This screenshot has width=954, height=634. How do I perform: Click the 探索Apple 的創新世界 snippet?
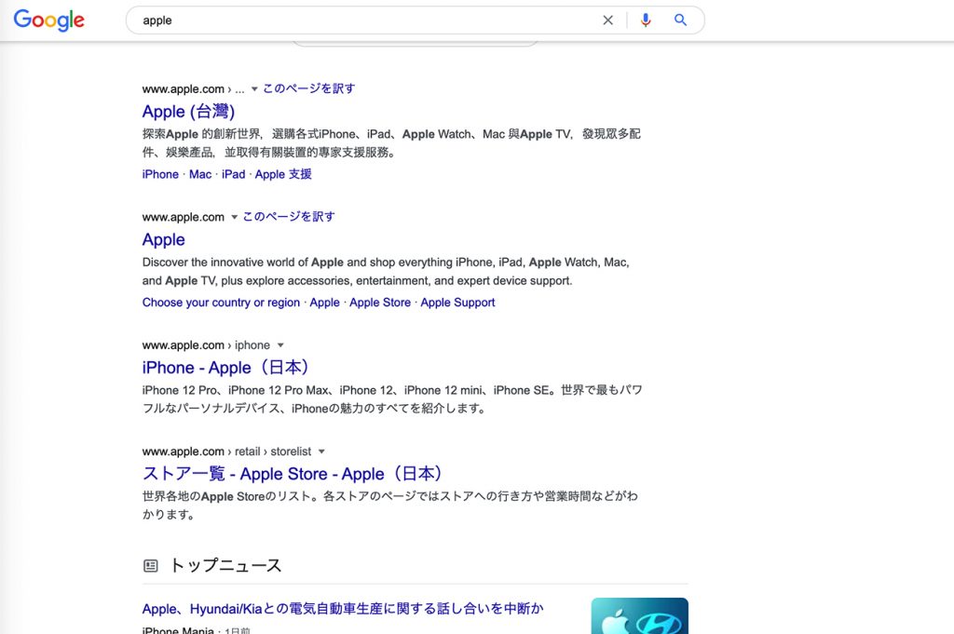[x=391, y=143]
